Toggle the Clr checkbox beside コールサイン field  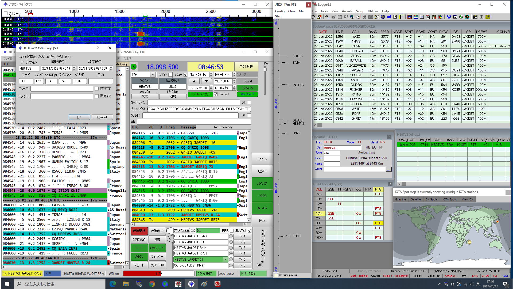click(x=249, y=102)
